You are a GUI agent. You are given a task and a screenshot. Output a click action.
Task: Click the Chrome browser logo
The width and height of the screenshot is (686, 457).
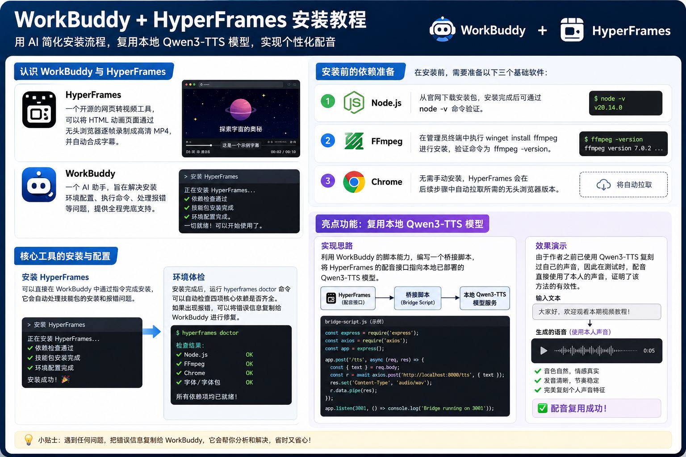(x=354, y=182)
